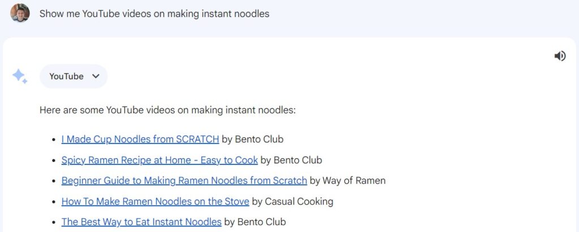
Task: Click "by Bento Club" after Best Way link
Action: click(255, 222)
